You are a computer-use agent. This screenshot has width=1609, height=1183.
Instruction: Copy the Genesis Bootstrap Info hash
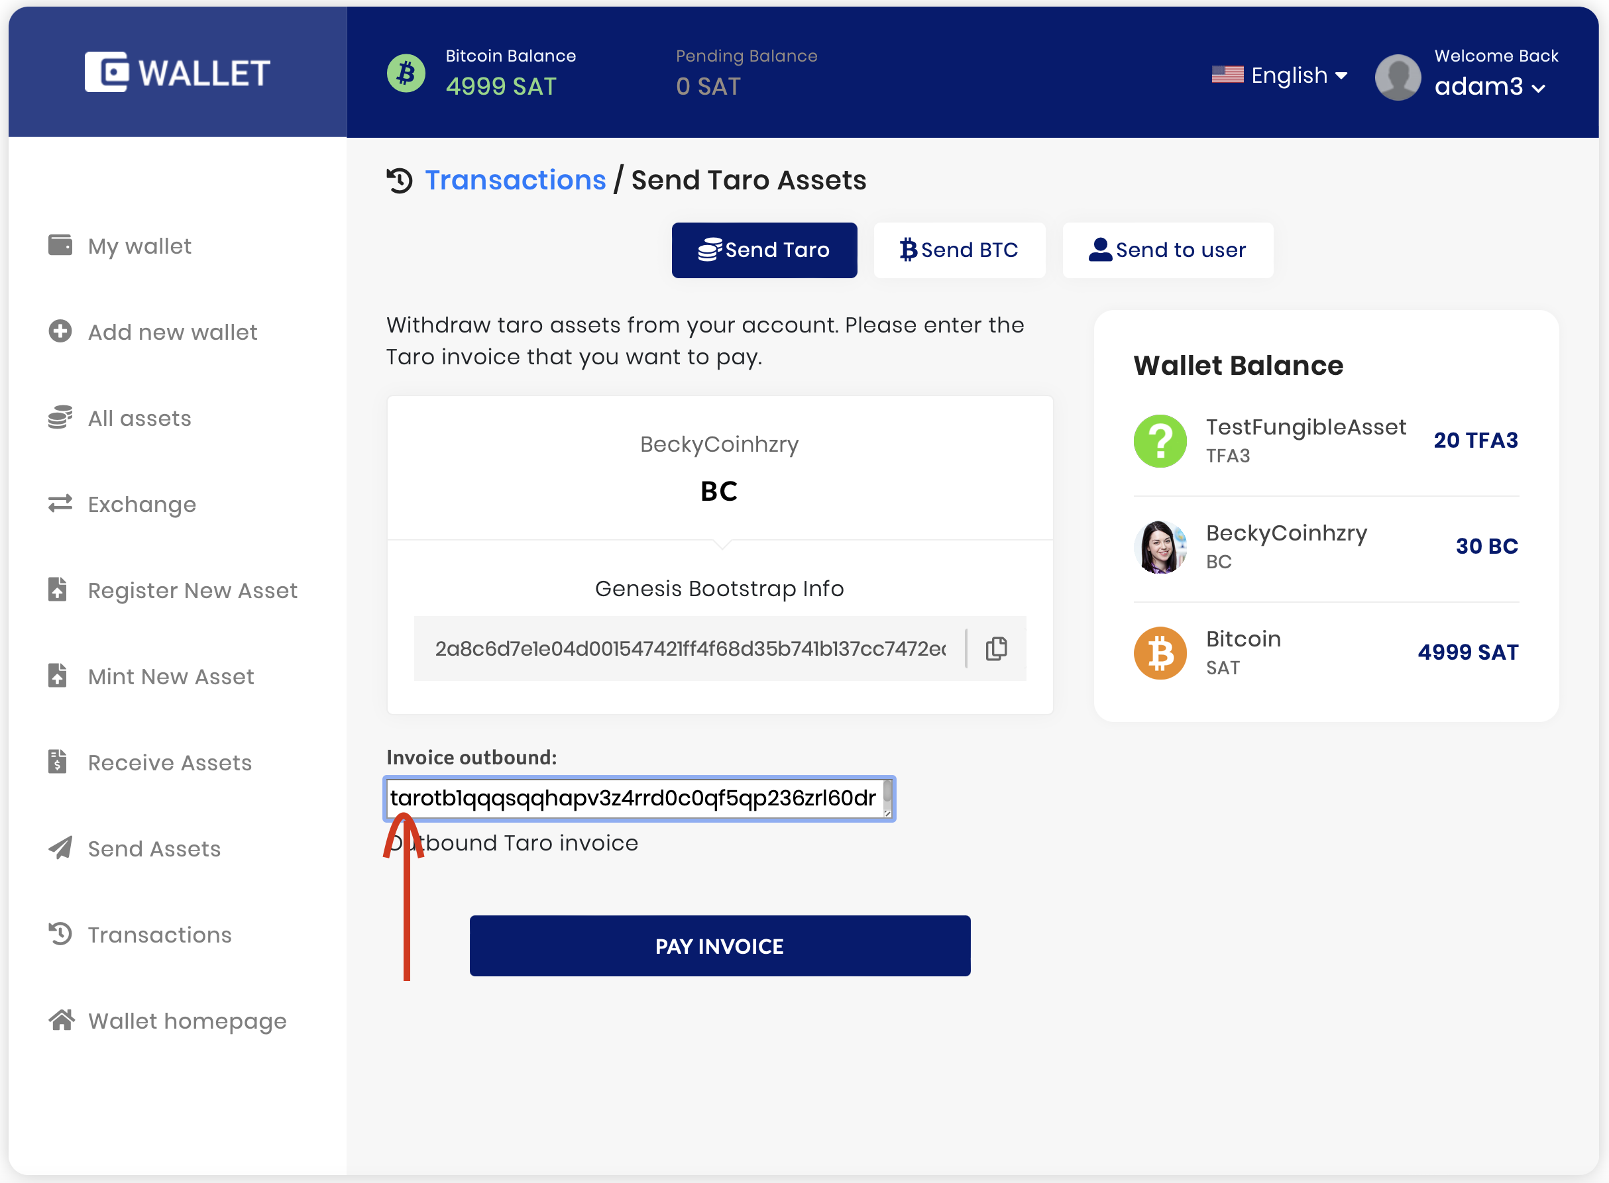point(996,648)
